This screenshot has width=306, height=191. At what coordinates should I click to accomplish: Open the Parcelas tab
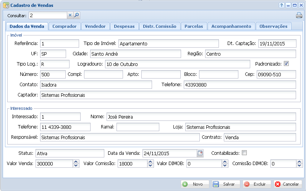click(x=194, y=26)
